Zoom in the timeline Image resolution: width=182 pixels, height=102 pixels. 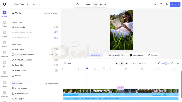point(172,63)
